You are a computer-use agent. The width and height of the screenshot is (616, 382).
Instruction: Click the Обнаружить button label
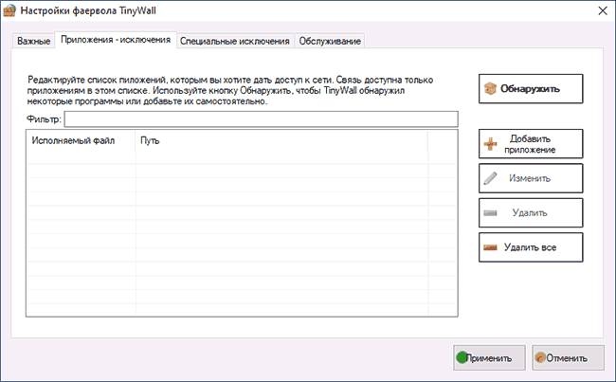tap(530, 89)
